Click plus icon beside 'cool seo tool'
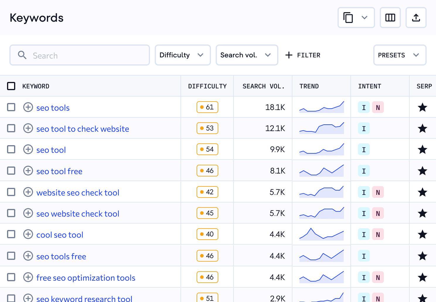This screenshot has width=436, height=302. [28, 234]
